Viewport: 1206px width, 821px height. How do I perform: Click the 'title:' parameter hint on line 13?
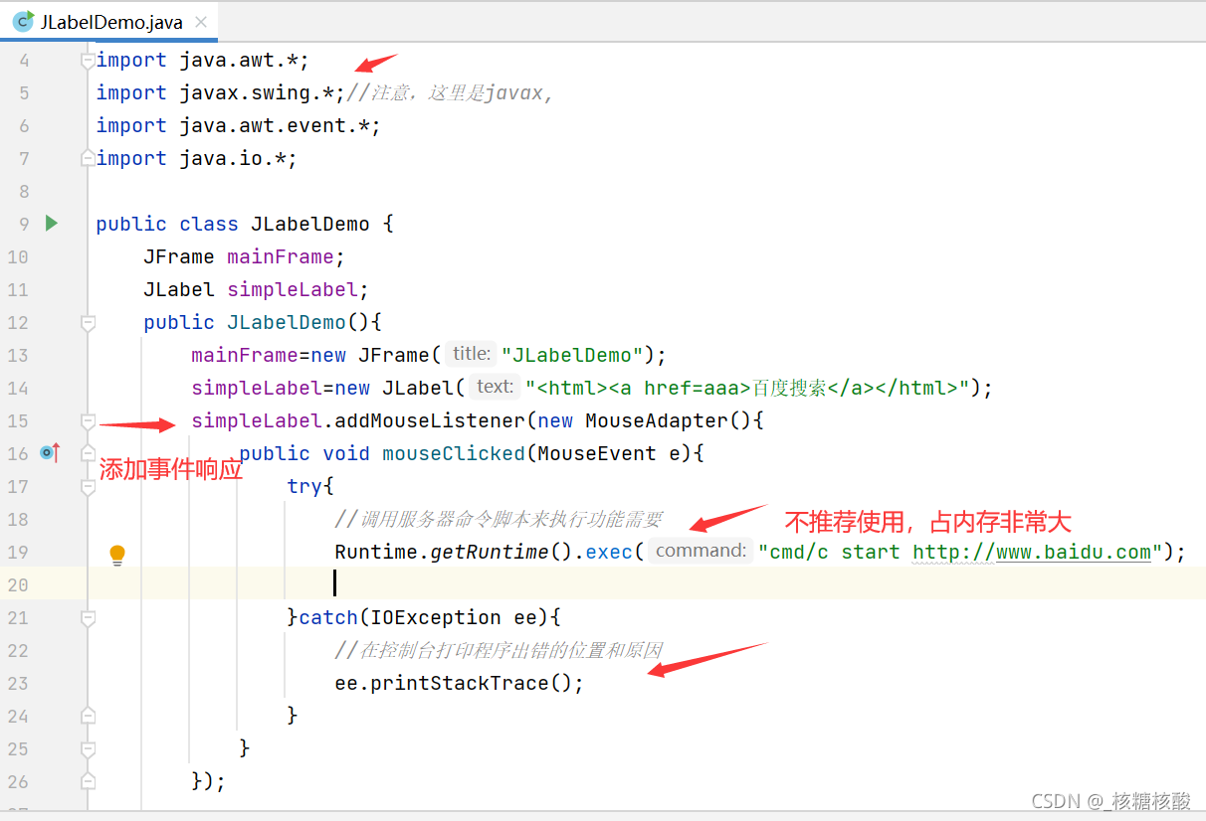point(471,354)
